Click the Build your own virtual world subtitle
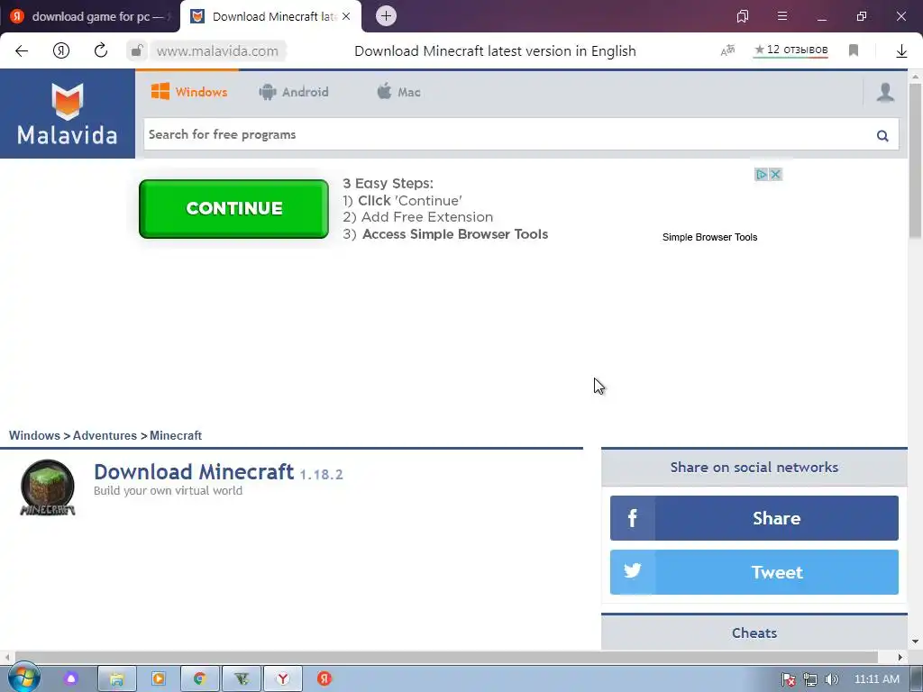 click(x=168, y=491)
